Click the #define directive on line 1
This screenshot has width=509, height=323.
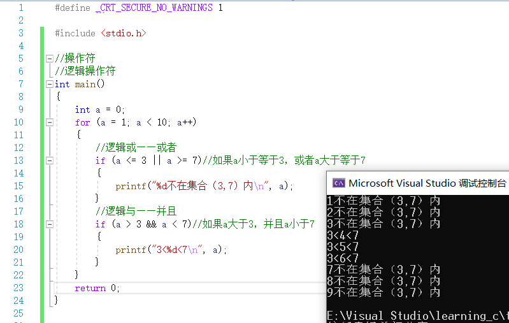[x=73, y=8]
